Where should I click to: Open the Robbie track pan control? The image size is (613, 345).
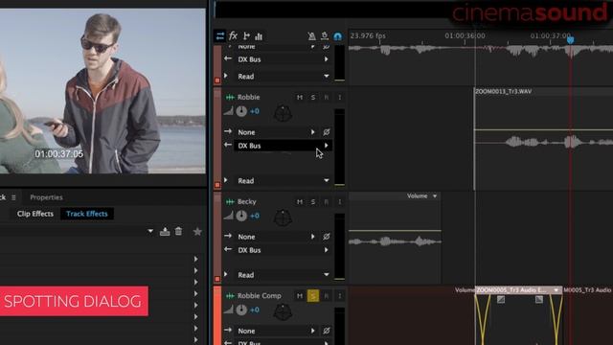pyautogui.click(x=283, y=113)
